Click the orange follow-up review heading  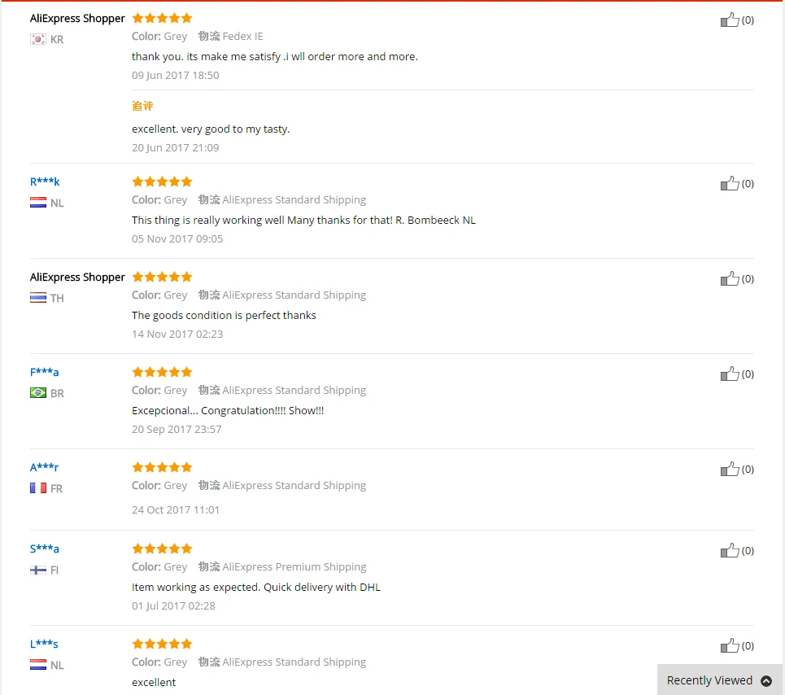(x=142, y=106)
